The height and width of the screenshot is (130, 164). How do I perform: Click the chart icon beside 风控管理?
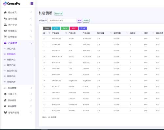point(5,88)
